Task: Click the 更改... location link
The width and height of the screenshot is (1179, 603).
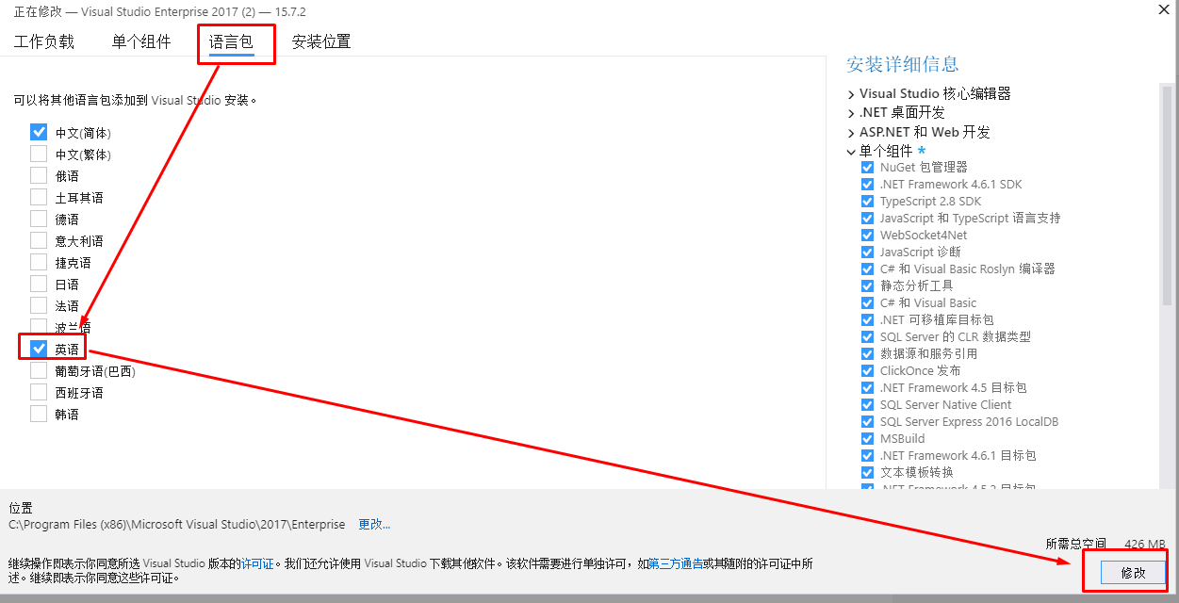Action: click(x=374, y=524)
